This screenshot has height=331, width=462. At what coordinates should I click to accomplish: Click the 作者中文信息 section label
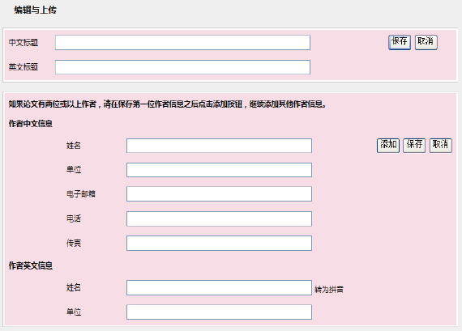click(x=30, y=124)
